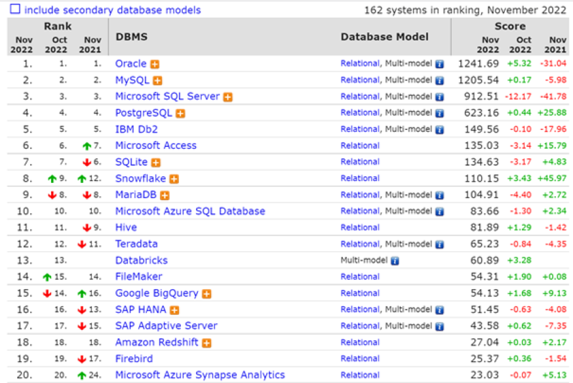
Task: Select the Snowflake yearly change +45.97
Action: pos(552,178)
